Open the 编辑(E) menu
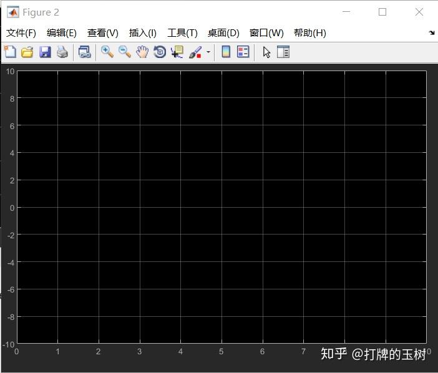Screen dimensions: 438x373 (x=62, y=33)
